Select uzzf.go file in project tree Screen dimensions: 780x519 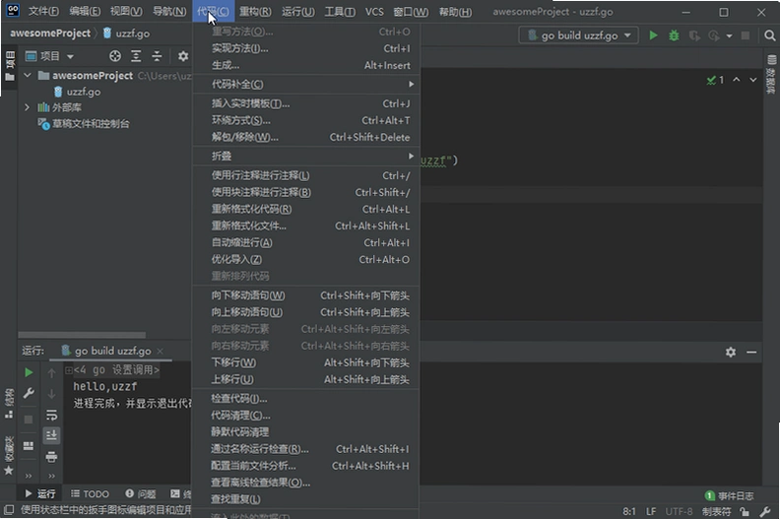coord(77,92)
